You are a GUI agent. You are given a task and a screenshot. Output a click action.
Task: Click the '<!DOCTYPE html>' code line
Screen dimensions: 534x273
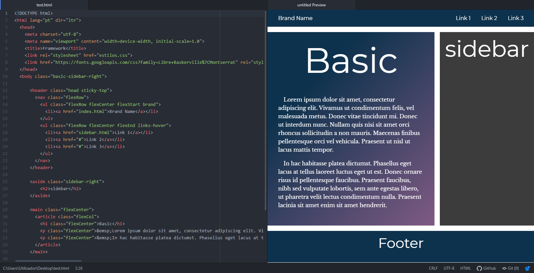click(33, 13)
